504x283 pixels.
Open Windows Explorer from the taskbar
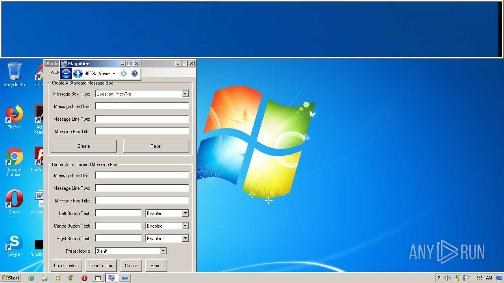44,278
